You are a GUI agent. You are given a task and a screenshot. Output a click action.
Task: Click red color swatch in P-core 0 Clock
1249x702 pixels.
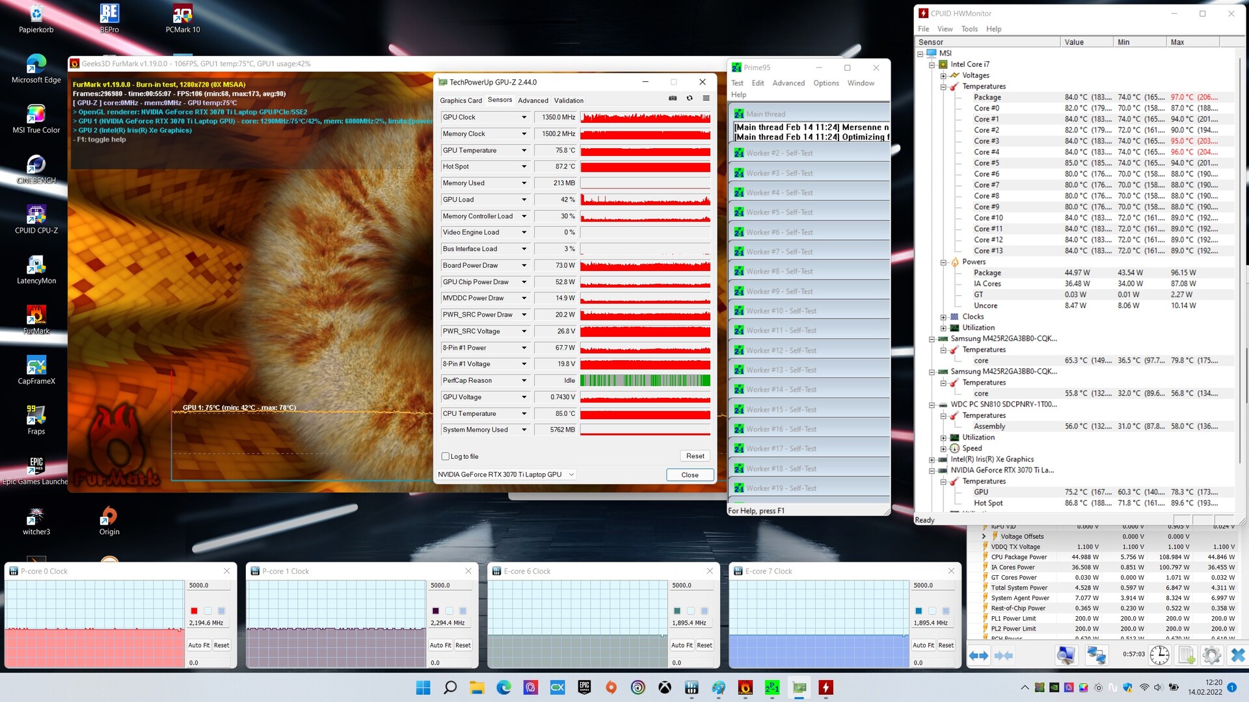194,611
